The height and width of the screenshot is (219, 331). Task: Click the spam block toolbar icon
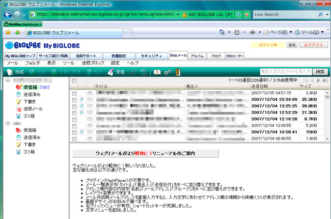coord(143,72)
